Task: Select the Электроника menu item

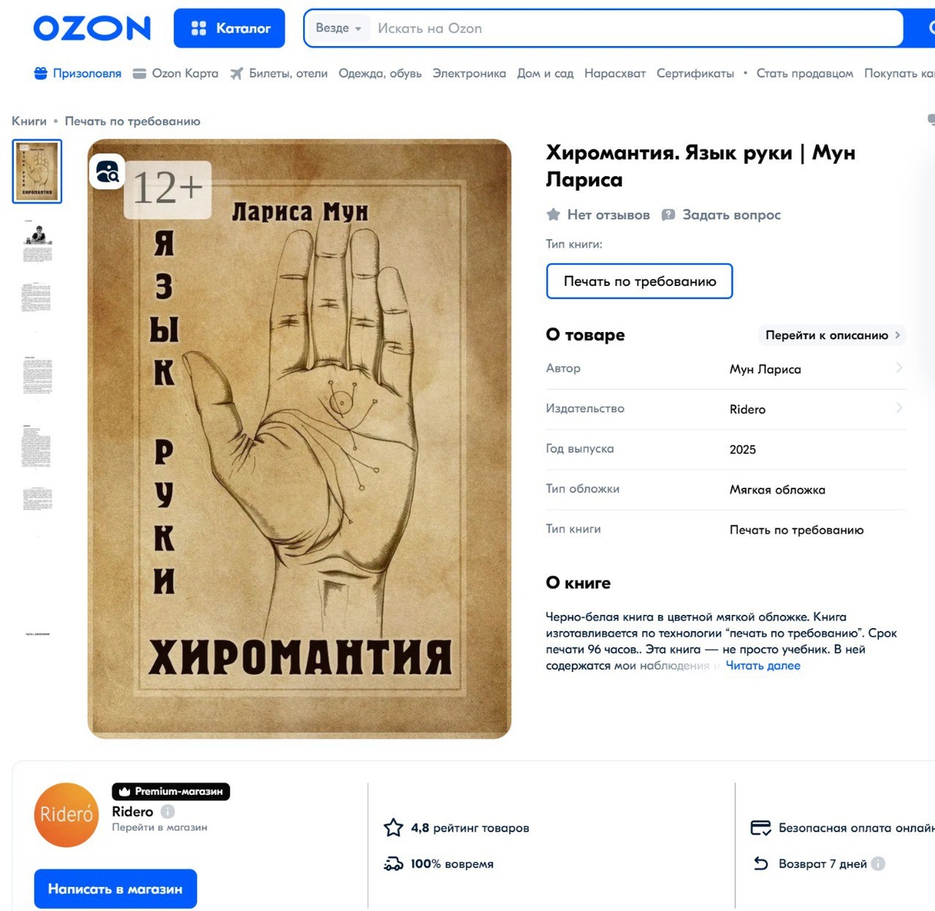Action: [x=469, y=73]
